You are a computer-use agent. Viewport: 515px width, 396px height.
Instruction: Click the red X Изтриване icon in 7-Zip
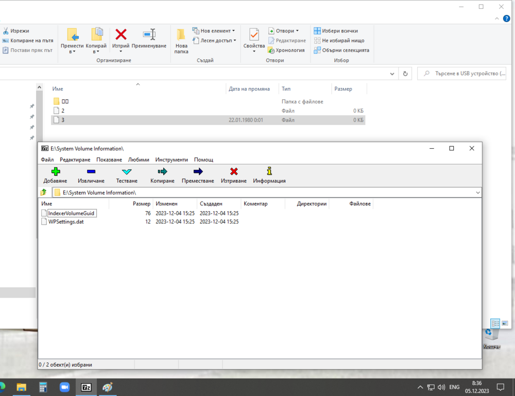coord(234,171)
